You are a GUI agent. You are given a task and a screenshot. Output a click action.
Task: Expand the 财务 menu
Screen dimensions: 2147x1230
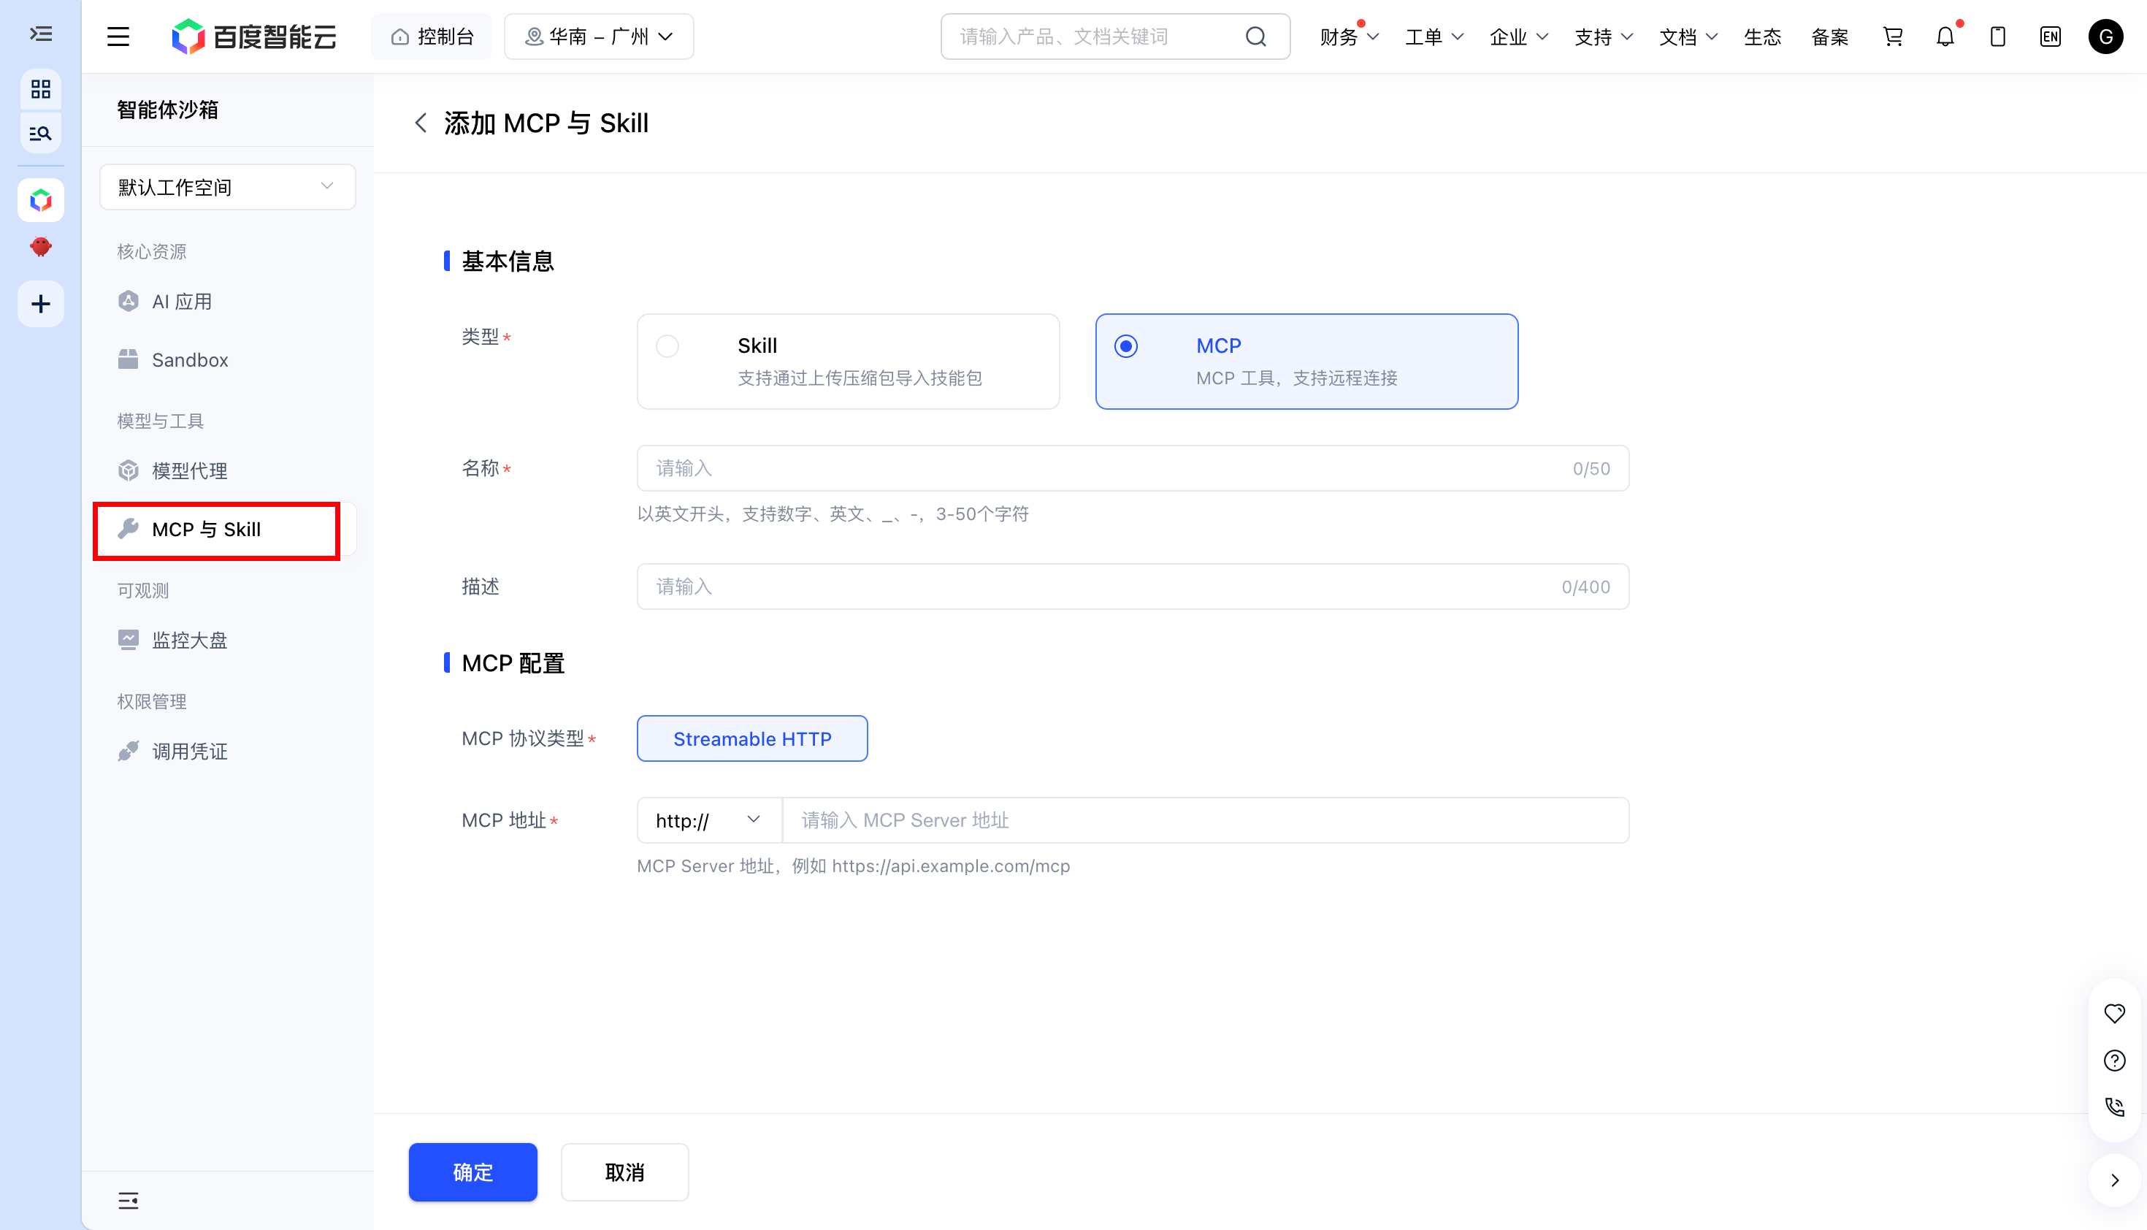pyautogui.click(x=1349, y=37)
